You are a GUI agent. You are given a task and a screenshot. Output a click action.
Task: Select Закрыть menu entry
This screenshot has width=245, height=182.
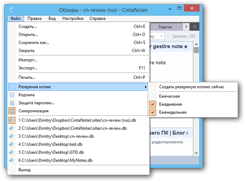pos(78,50)
